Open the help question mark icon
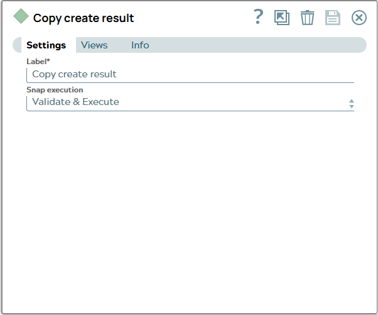 point(259,16)
